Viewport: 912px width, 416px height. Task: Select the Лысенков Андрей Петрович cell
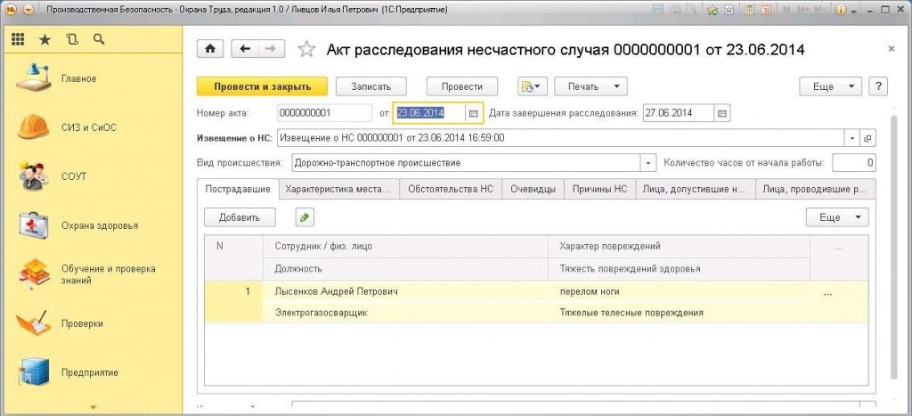pos(405,291)
